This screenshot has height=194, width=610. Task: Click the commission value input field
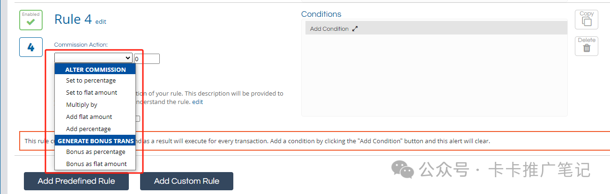click(147, 59)
